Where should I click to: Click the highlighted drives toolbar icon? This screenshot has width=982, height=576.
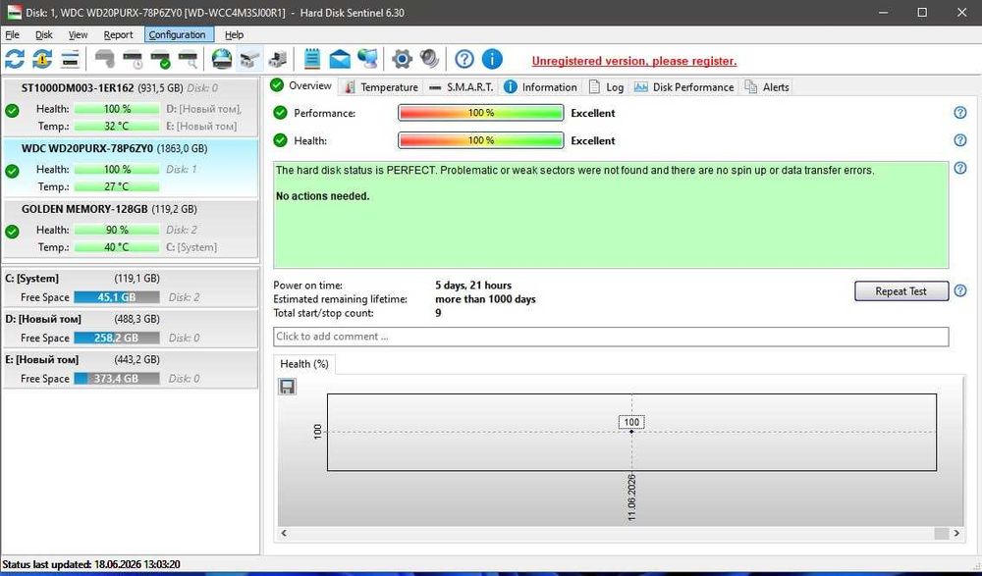(249, 60)
